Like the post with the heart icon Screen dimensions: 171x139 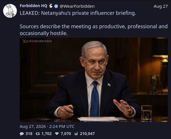tap(57, 134)
